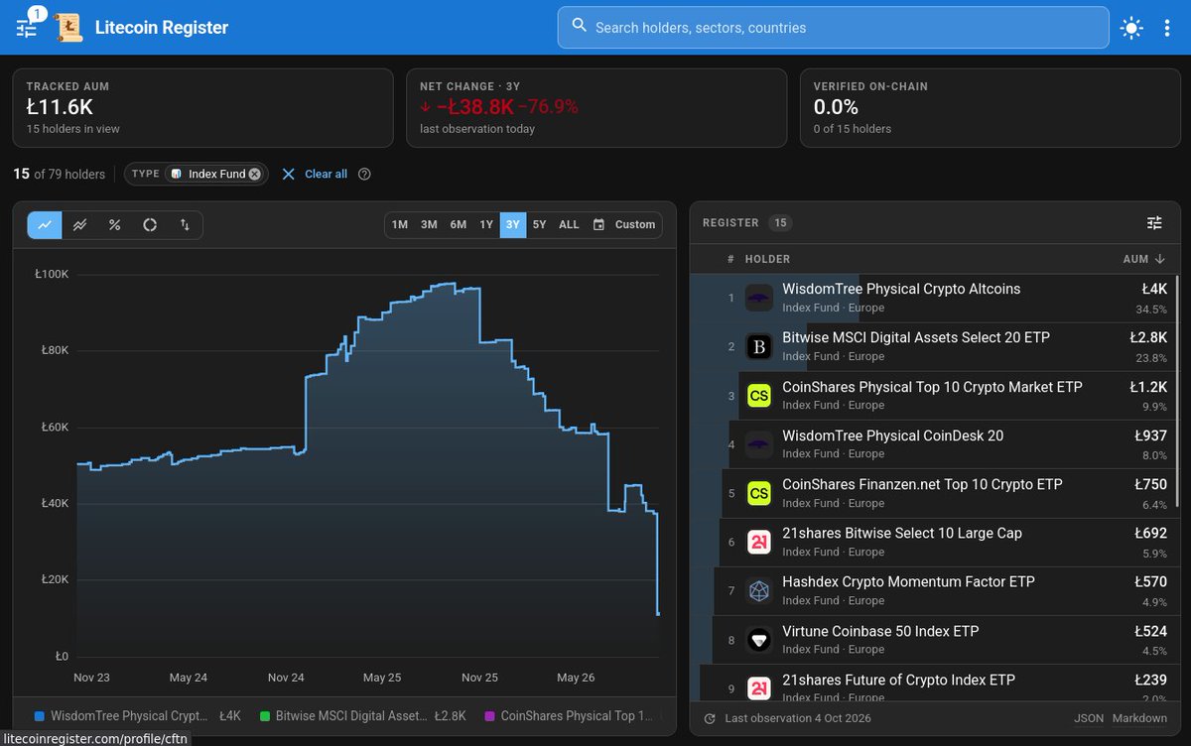The image size is (1191, 746).
Task: Toggle Bitwise MSCI green legend swatch
Action: pos(264,715)
